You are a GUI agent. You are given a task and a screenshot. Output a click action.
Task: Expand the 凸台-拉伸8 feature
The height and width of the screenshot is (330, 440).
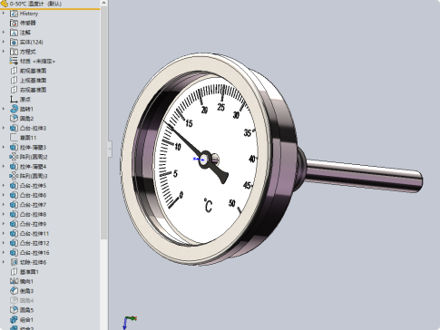click(4, 214)
